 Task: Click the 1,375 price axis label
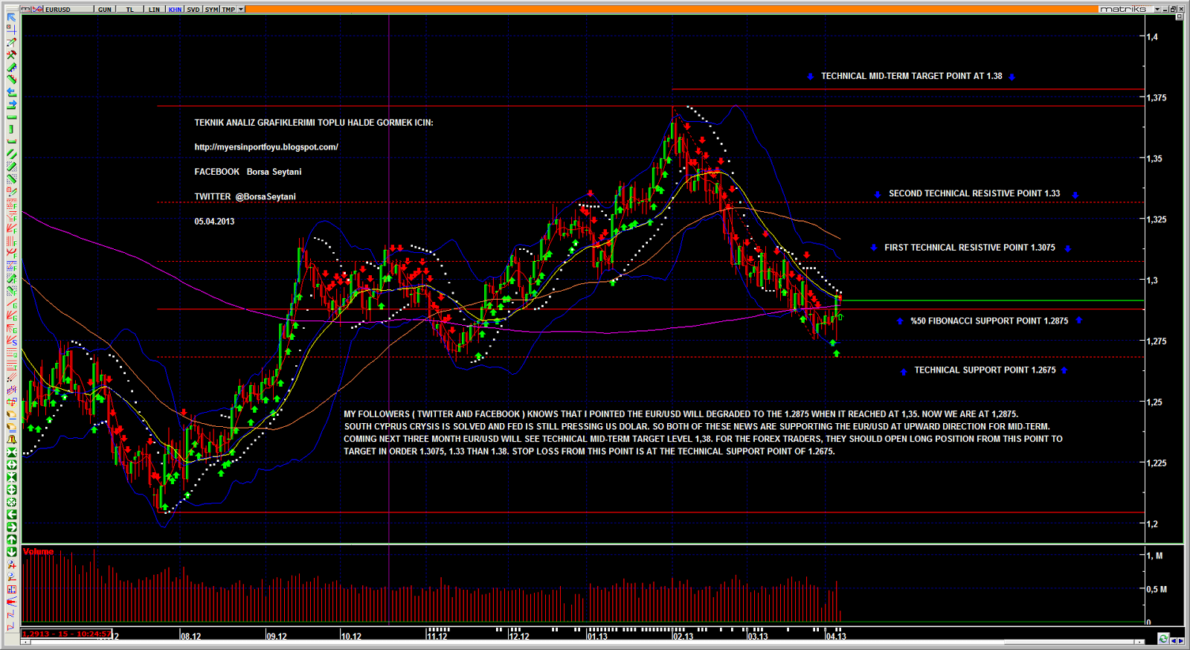coord(1156,97)
